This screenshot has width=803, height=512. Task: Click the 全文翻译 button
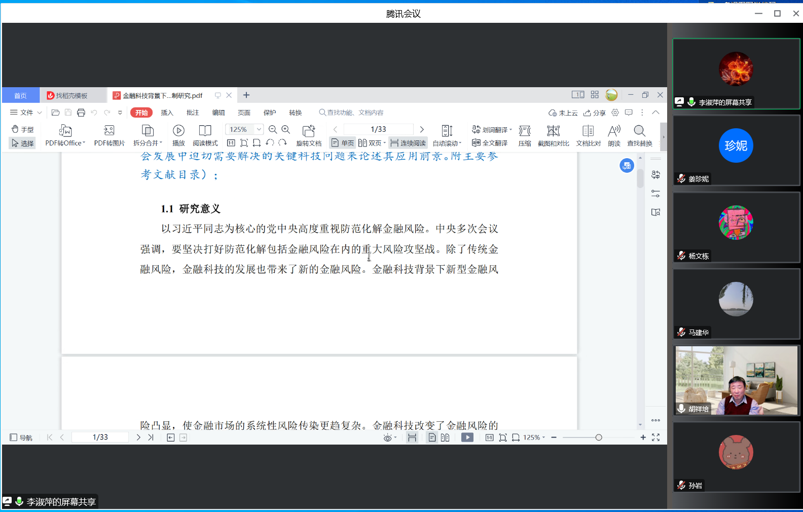[490, 143]
